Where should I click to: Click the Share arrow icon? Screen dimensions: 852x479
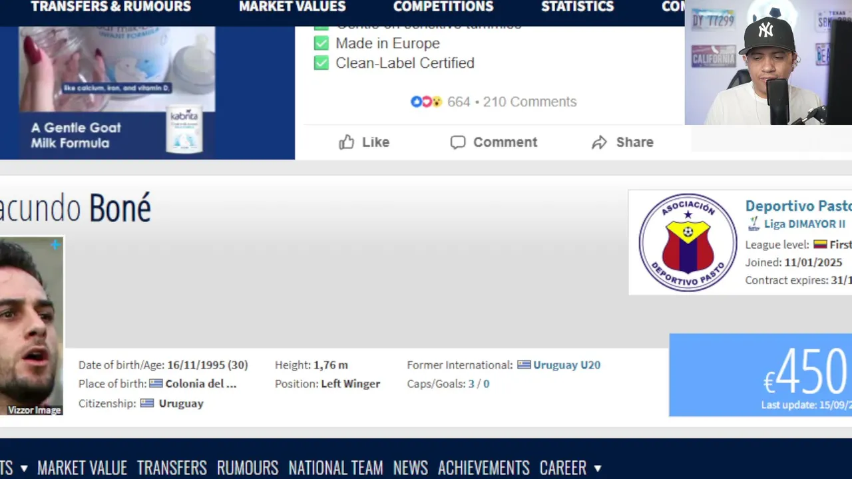pyautogui.click(x=599, y=142)
